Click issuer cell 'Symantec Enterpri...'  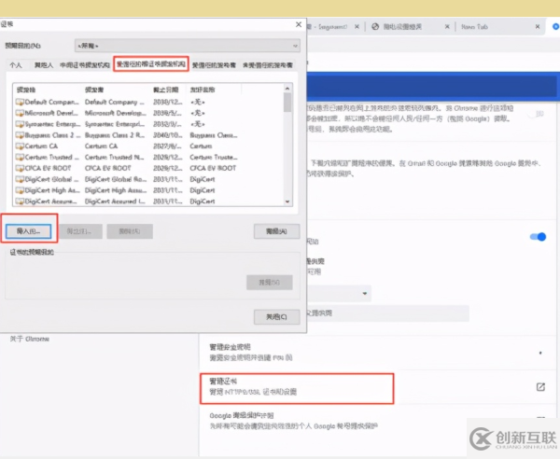tap(115, 124)
